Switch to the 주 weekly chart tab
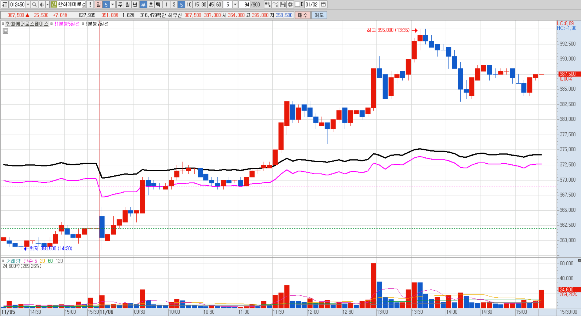The width and height of the screenshot is (581, 316). coord(120,4)
